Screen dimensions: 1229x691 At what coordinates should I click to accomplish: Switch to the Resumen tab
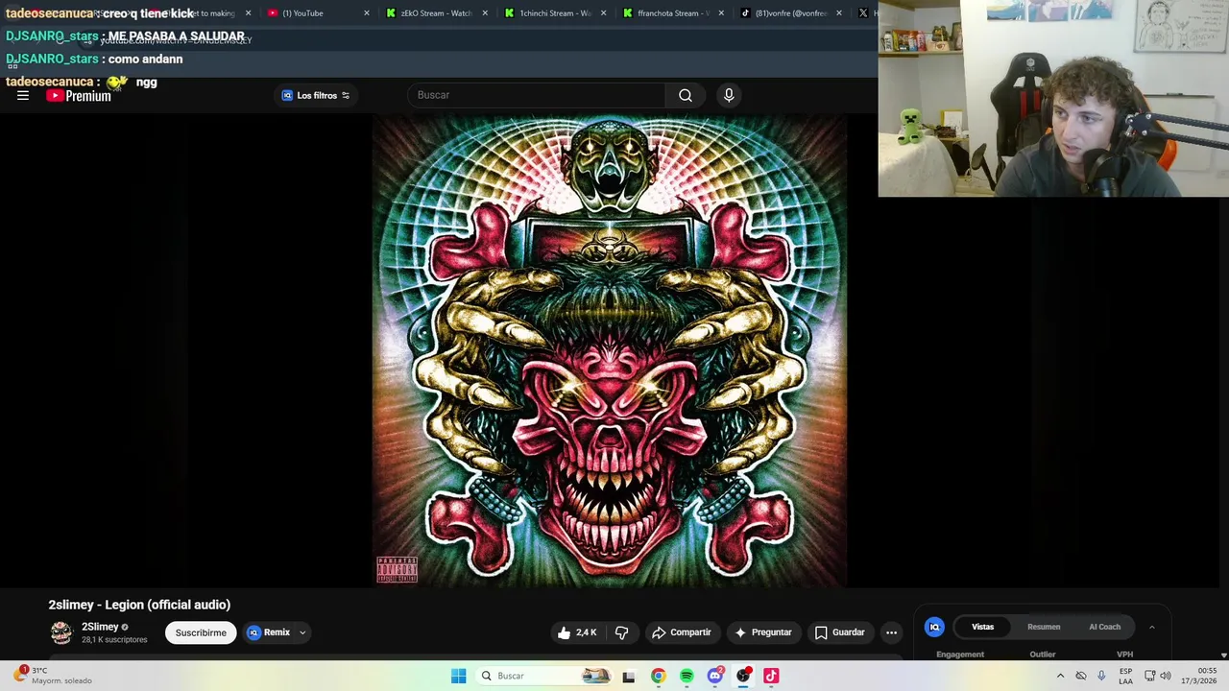click(1044, 627)
